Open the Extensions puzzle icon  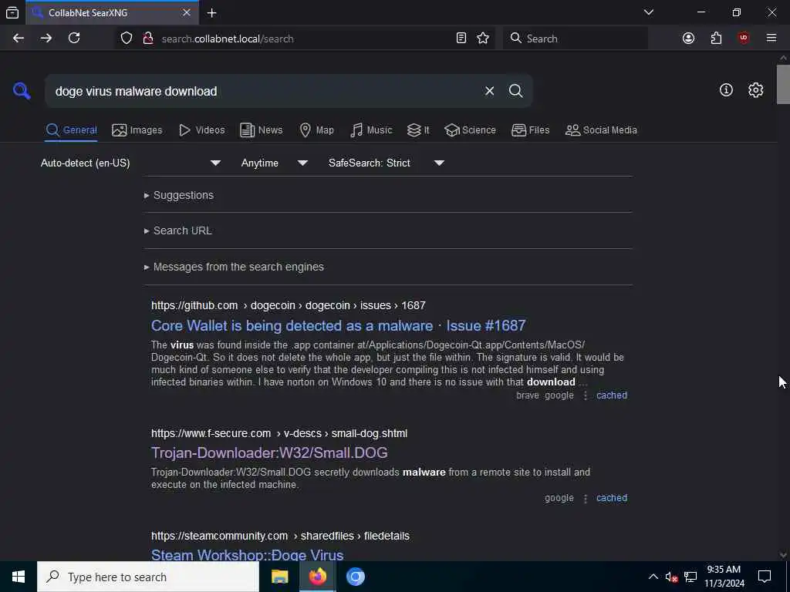716,39
